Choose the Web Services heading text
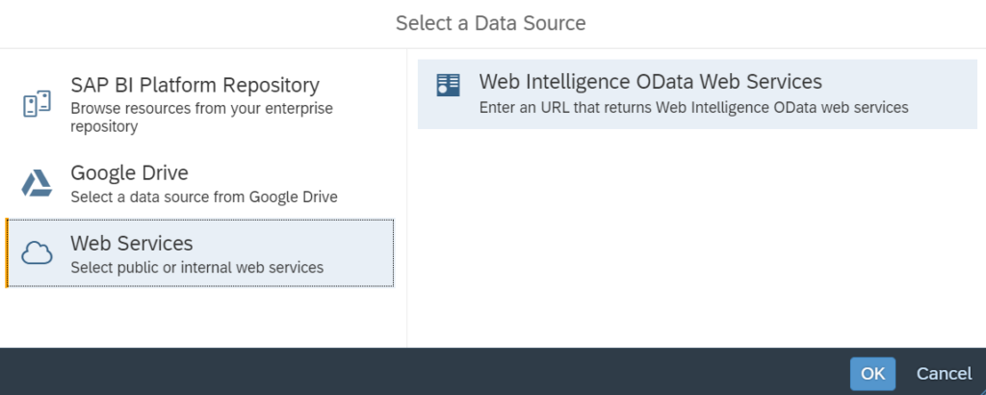This screenshot has height=395, width=986. pyautogui.click(x=131, y=243)
